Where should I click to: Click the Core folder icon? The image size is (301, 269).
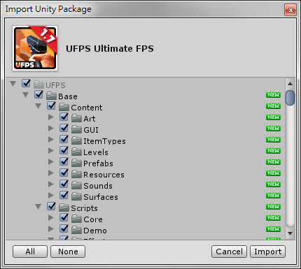(76, 219)
